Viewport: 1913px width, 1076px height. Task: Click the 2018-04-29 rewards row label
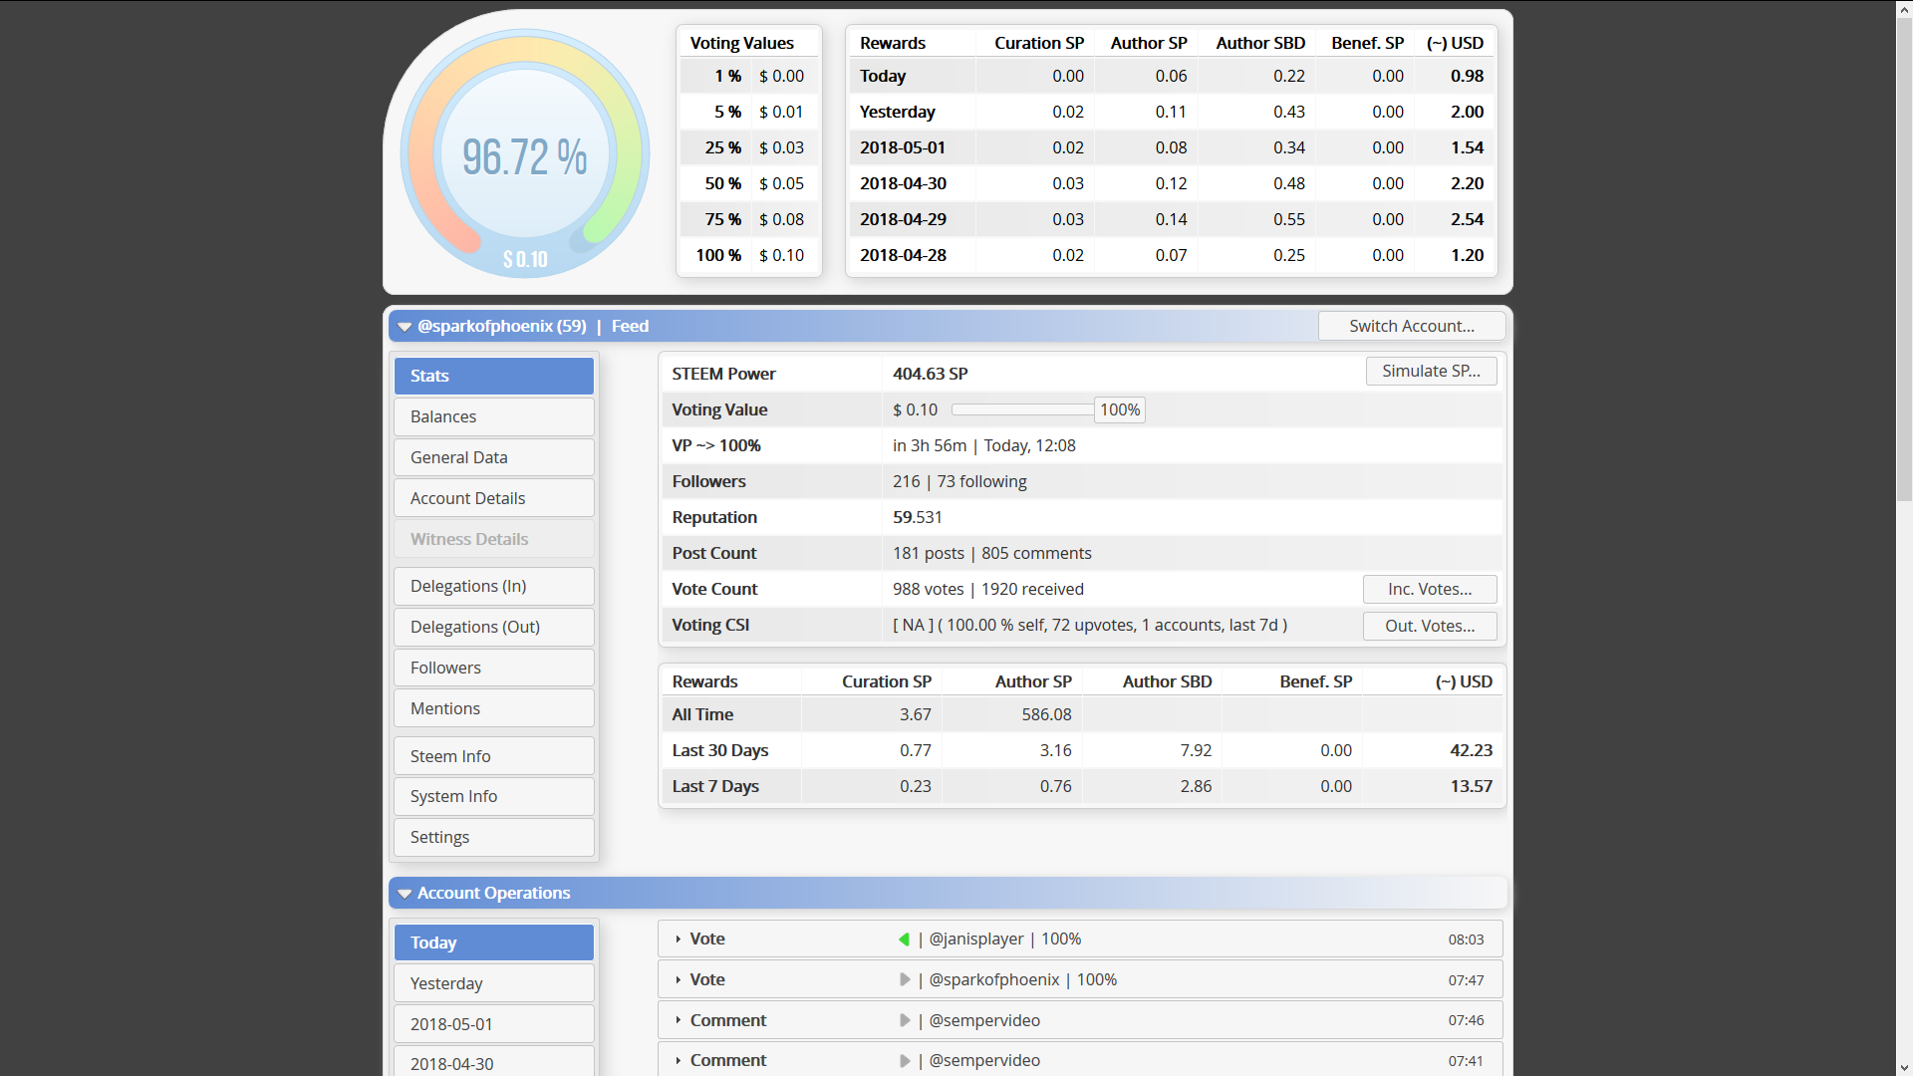pyautogui.click(x=904, y=219)
